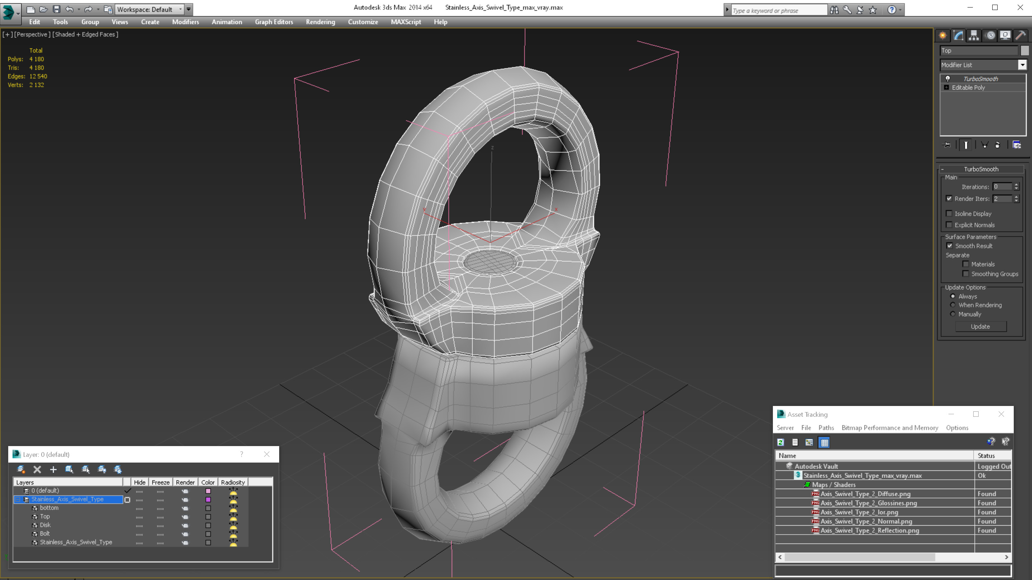Image resolution: width=1032 pixels, height=580 pixels.
Task: Click the Open File icon
Action: [43, 9]
